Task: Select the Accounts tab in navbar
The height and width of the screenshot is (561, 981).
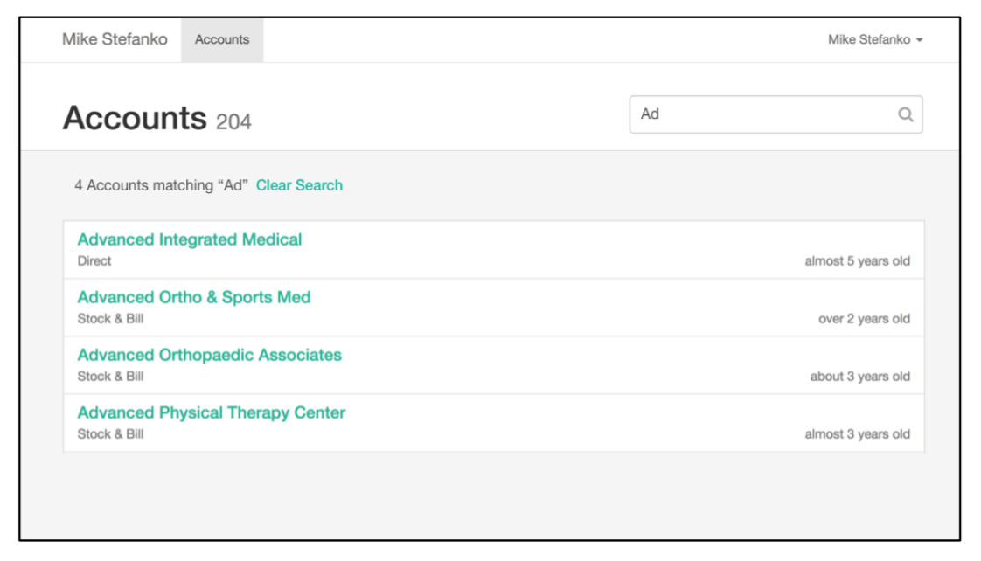Action: [222, 40]
